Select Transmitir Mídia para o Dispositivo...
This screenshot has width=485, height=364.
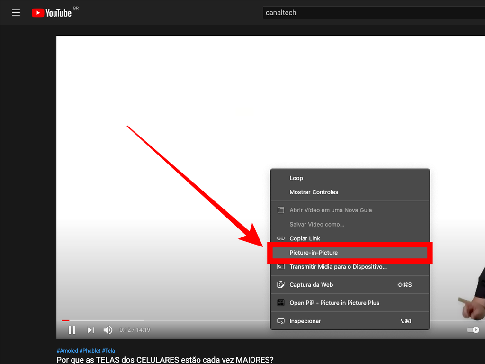click(350, 267)
